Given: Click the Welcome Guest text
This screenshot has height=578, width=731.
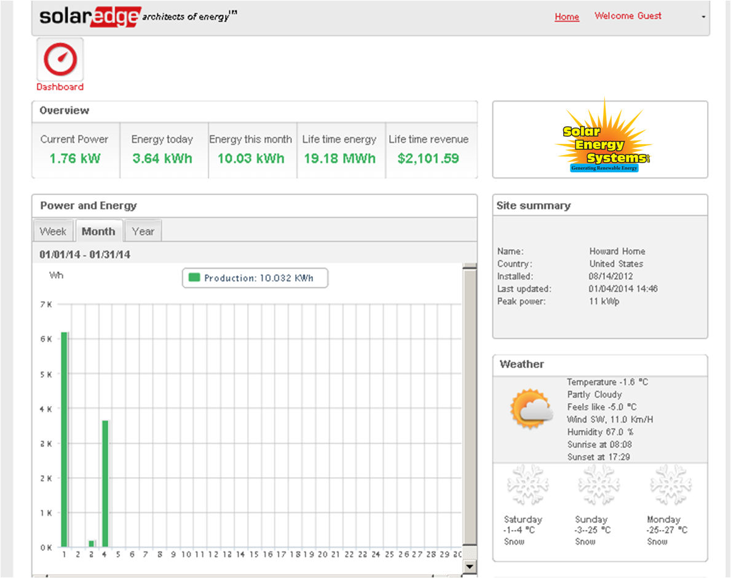Looking at the screenshot, I should pos(628,16).
